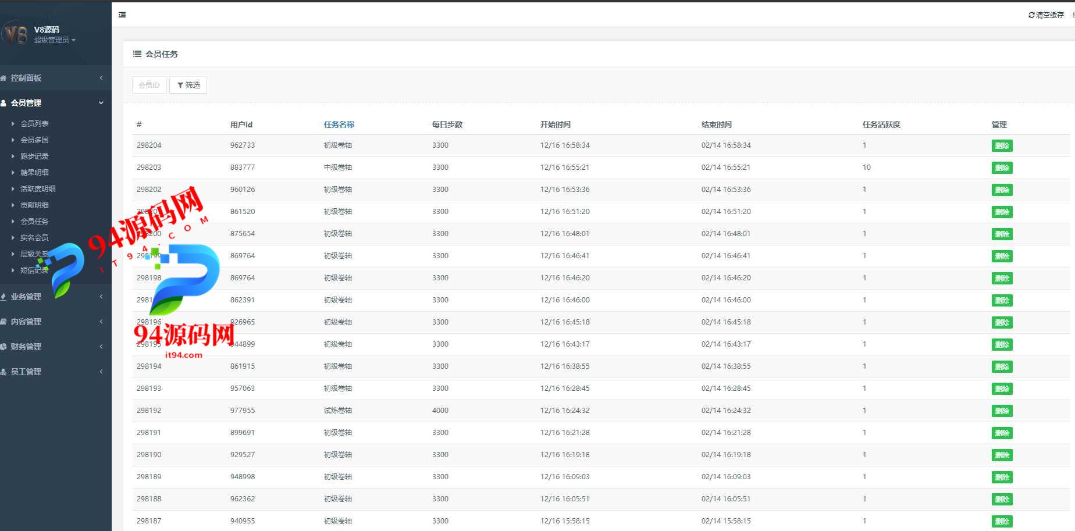Delete task row 298203
The height and width of the screenshot is (531, 1075).
click(1002, 168)
